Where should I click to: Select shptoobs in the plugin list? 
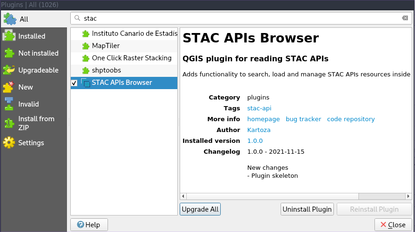pos(124,70)
